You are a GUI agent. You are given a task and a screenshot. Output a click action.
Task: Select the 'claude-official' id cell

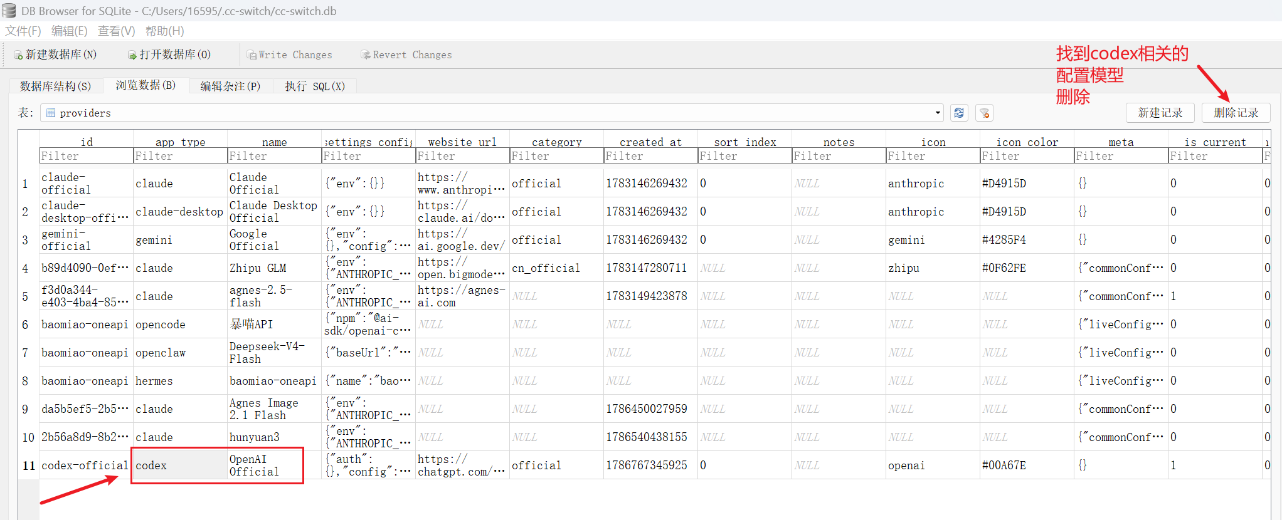click(86, 184)
